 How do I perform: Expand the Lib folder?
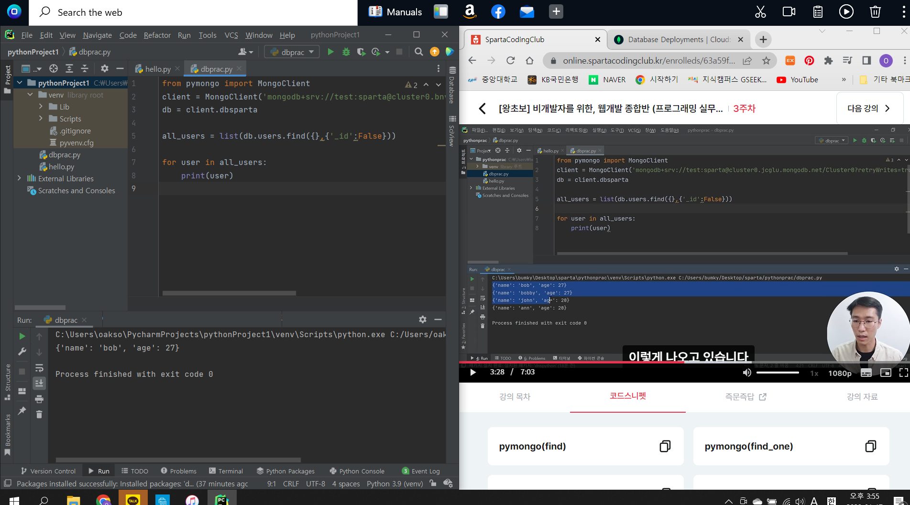(41, 107)
